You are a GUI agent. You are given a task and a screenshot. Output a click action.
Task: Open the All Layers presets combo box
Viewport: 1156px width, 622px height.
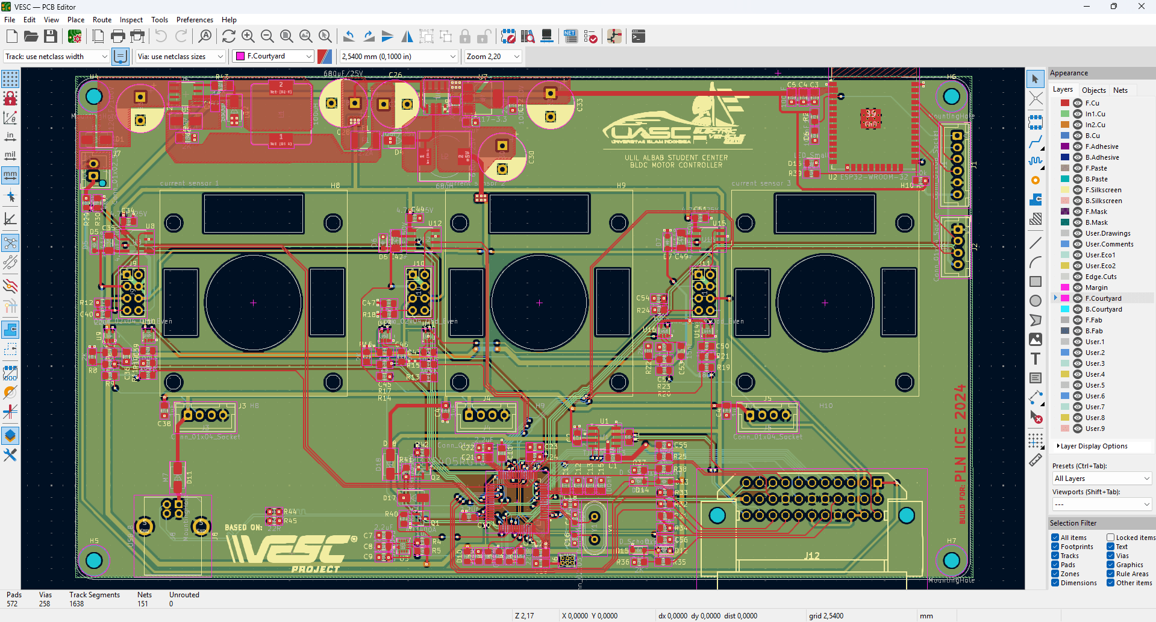1101,479
